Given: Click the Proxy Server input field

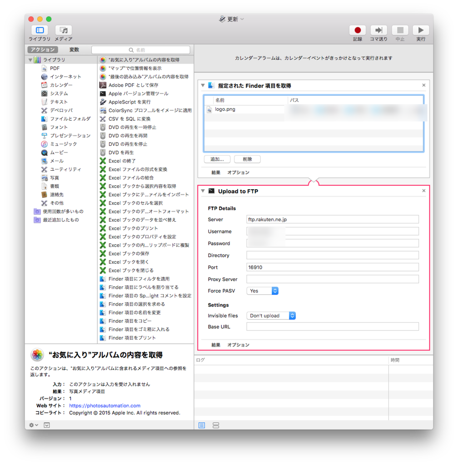Looking at the screenshot, I should coord(333,279).
